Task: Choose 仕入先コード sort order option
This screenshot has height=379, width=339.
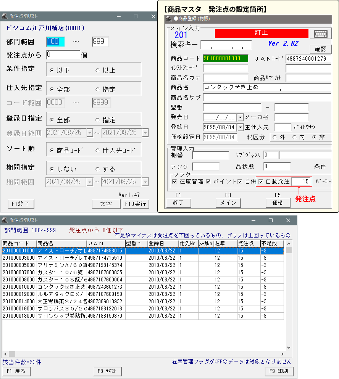Action: point(97,151)
